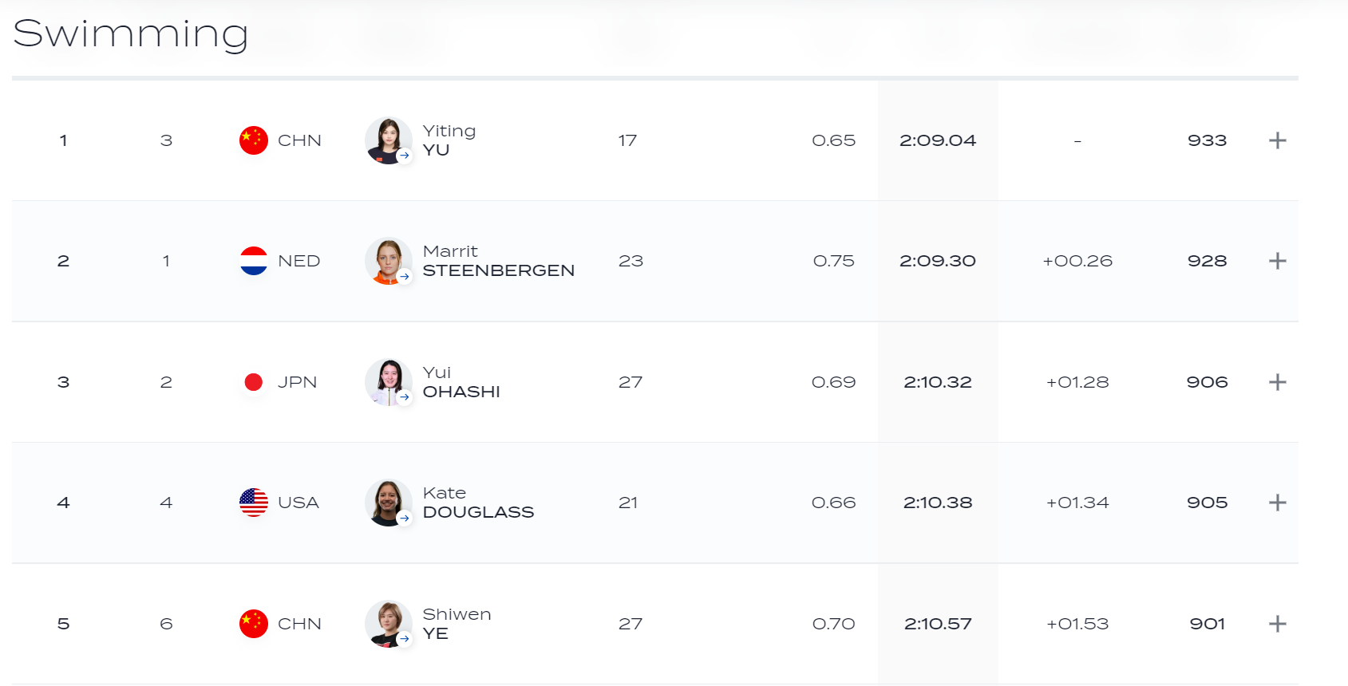1348x686 pixels.
Task: Expand Yiting Yu's result details plus icon
Action: pos(1277,140)
